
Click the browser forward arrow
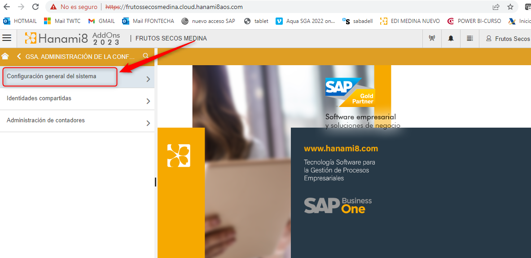click(21, 6)
